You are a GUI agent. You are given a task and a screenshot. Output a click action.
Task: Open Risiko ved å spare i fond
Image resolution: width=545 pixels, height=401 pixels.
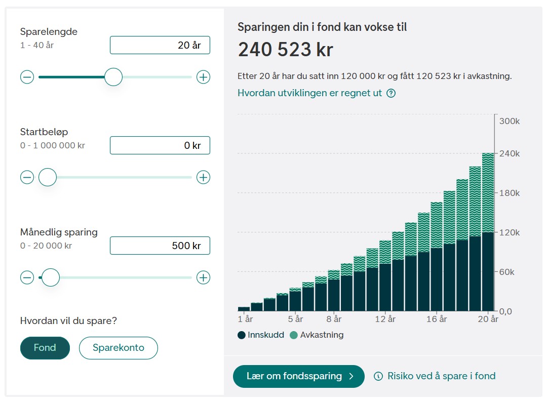point(441,376)
